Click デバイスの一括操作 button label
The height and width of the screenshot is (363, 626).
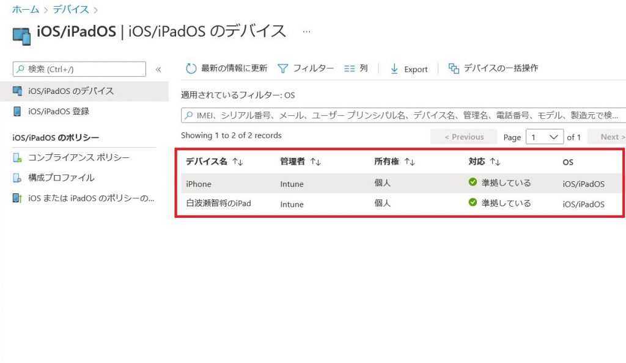tap(501, 68)
